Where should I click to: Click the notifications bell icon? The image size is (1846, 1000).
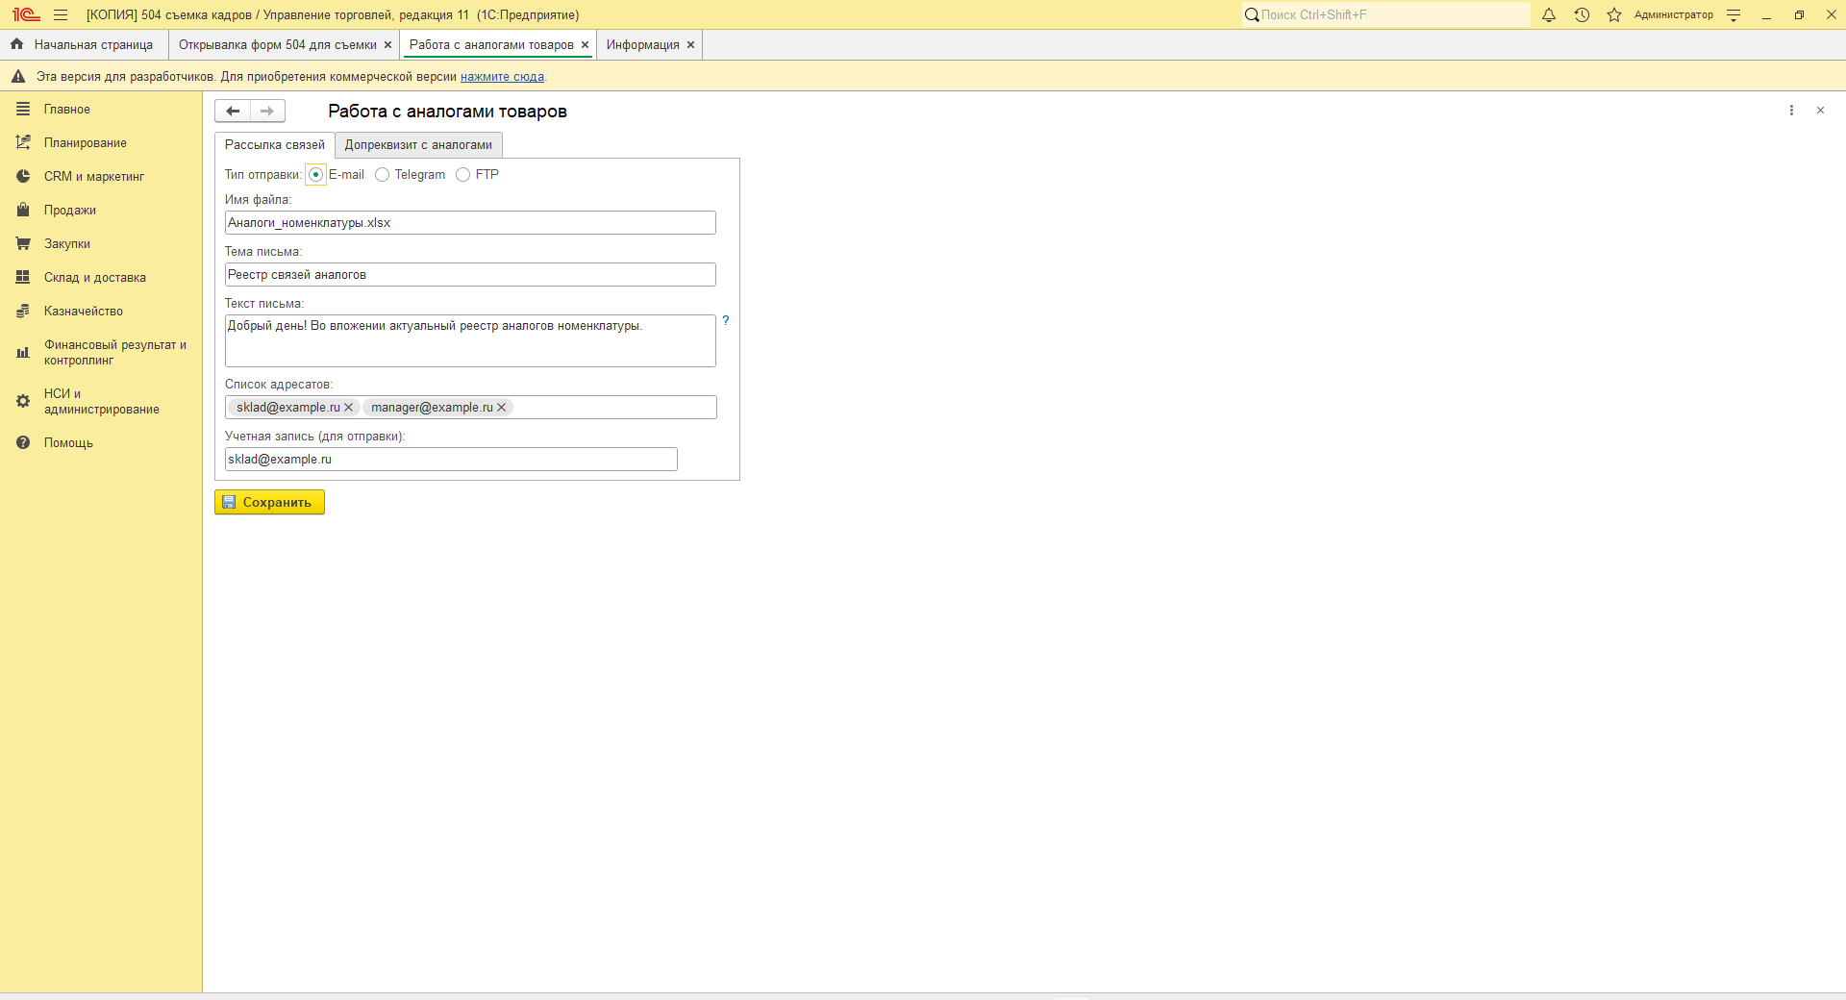(x=1549, y=15)
